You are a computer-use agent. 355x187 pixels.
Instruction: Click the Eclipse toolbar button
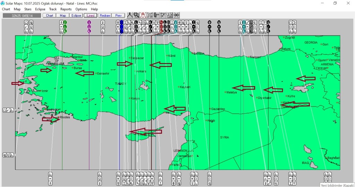point(76,15)
